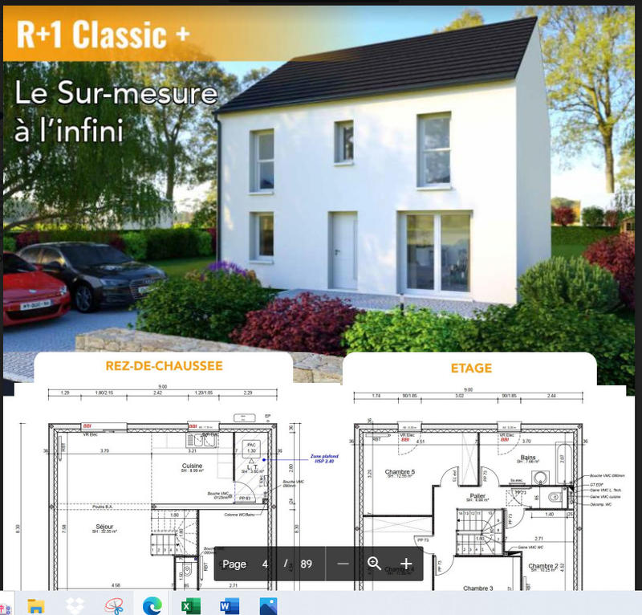Image resolution: width=642 pixels, height=615 pixels.
Task: Click the zoom out minus button
Action: pyautogui.click(x=343, y=564)
